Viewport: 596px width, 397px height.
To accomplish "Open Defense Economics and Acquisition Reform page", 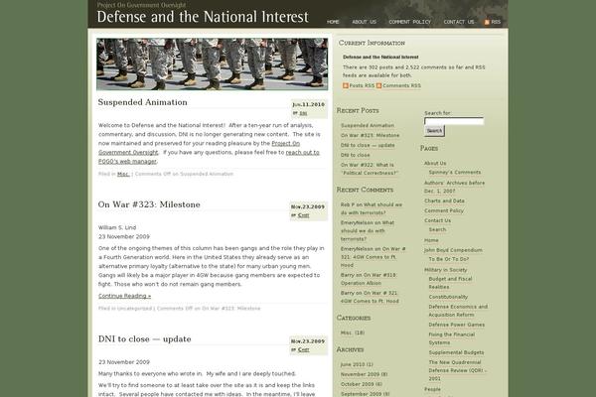I will point(458,311).
